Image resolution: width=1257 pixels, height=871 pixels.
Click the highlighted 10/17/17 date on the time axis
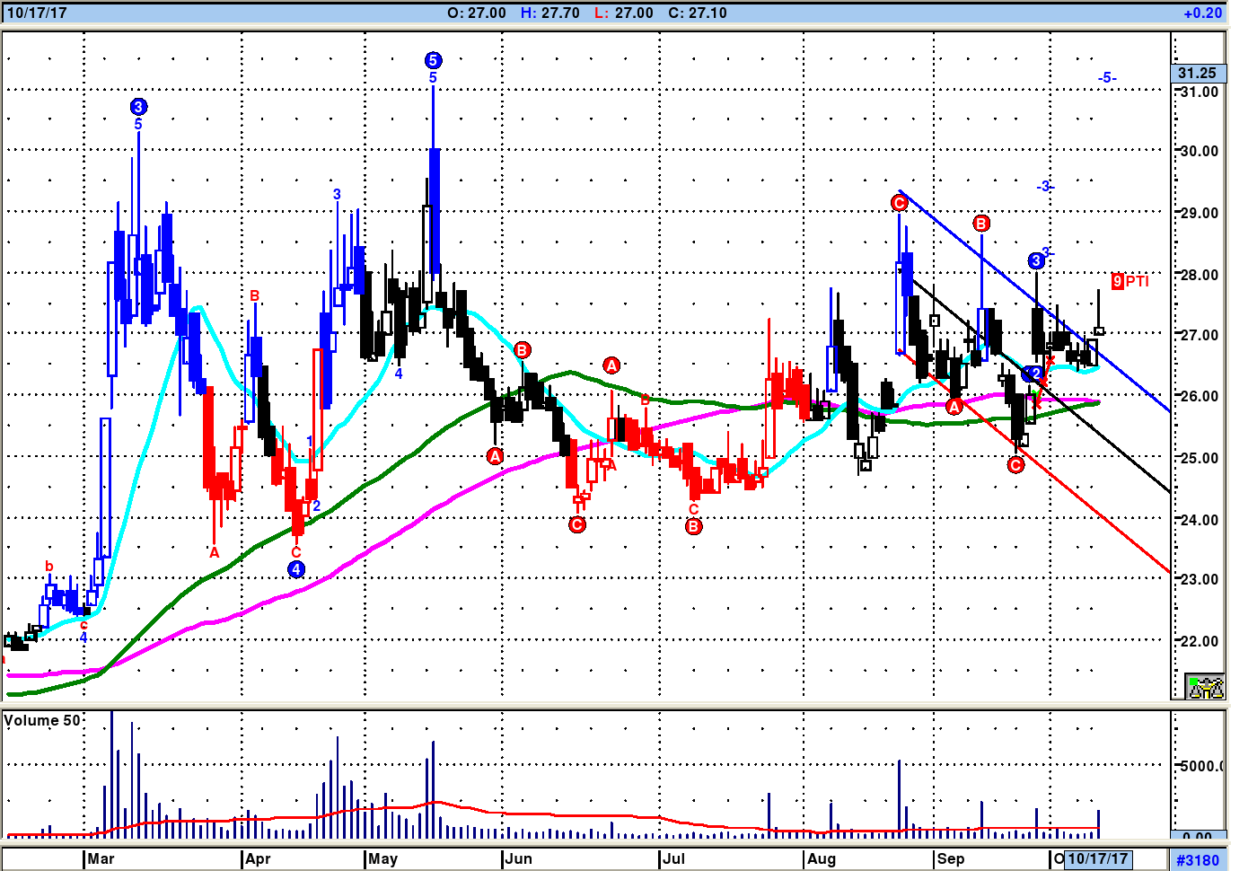tap(1098, 858)
